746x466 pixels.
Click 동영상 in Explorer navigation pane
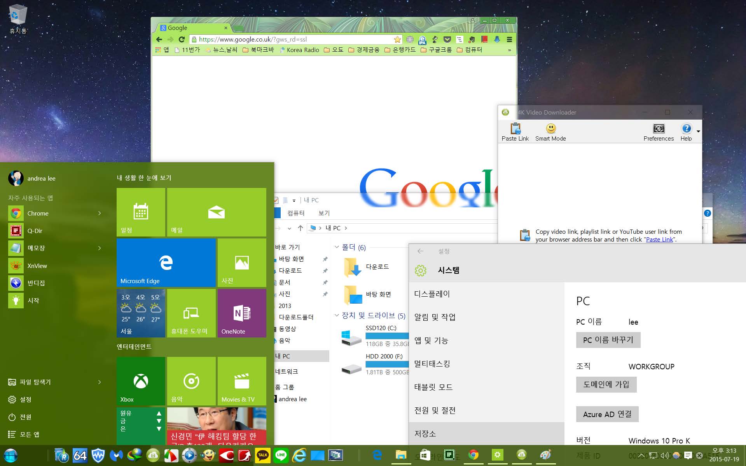[287, 329]
